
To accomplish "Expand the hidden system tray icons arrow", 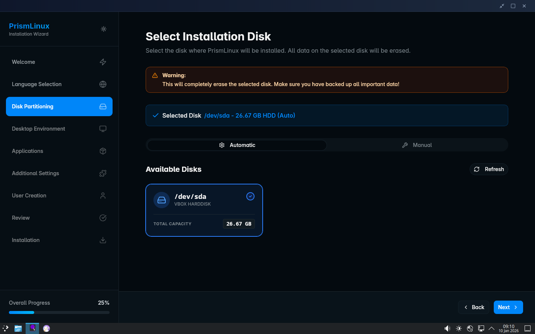I will (492, 328).
